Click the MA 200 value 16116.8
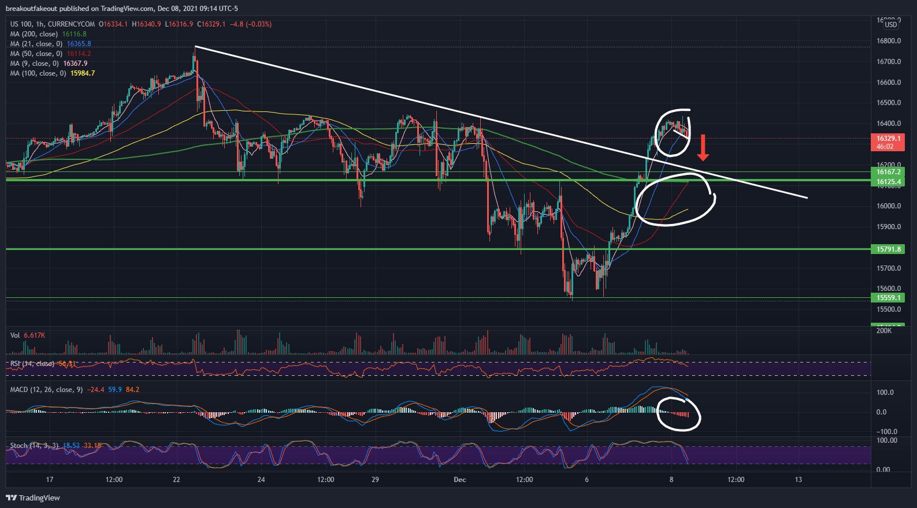The height and width of the screenshot is (508, 917). 75,34
